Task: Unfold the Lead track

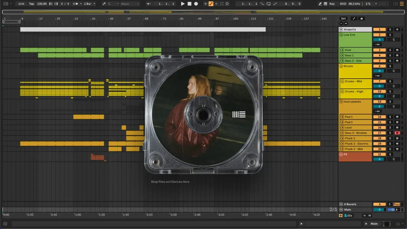Action: [x=342, y=128]
